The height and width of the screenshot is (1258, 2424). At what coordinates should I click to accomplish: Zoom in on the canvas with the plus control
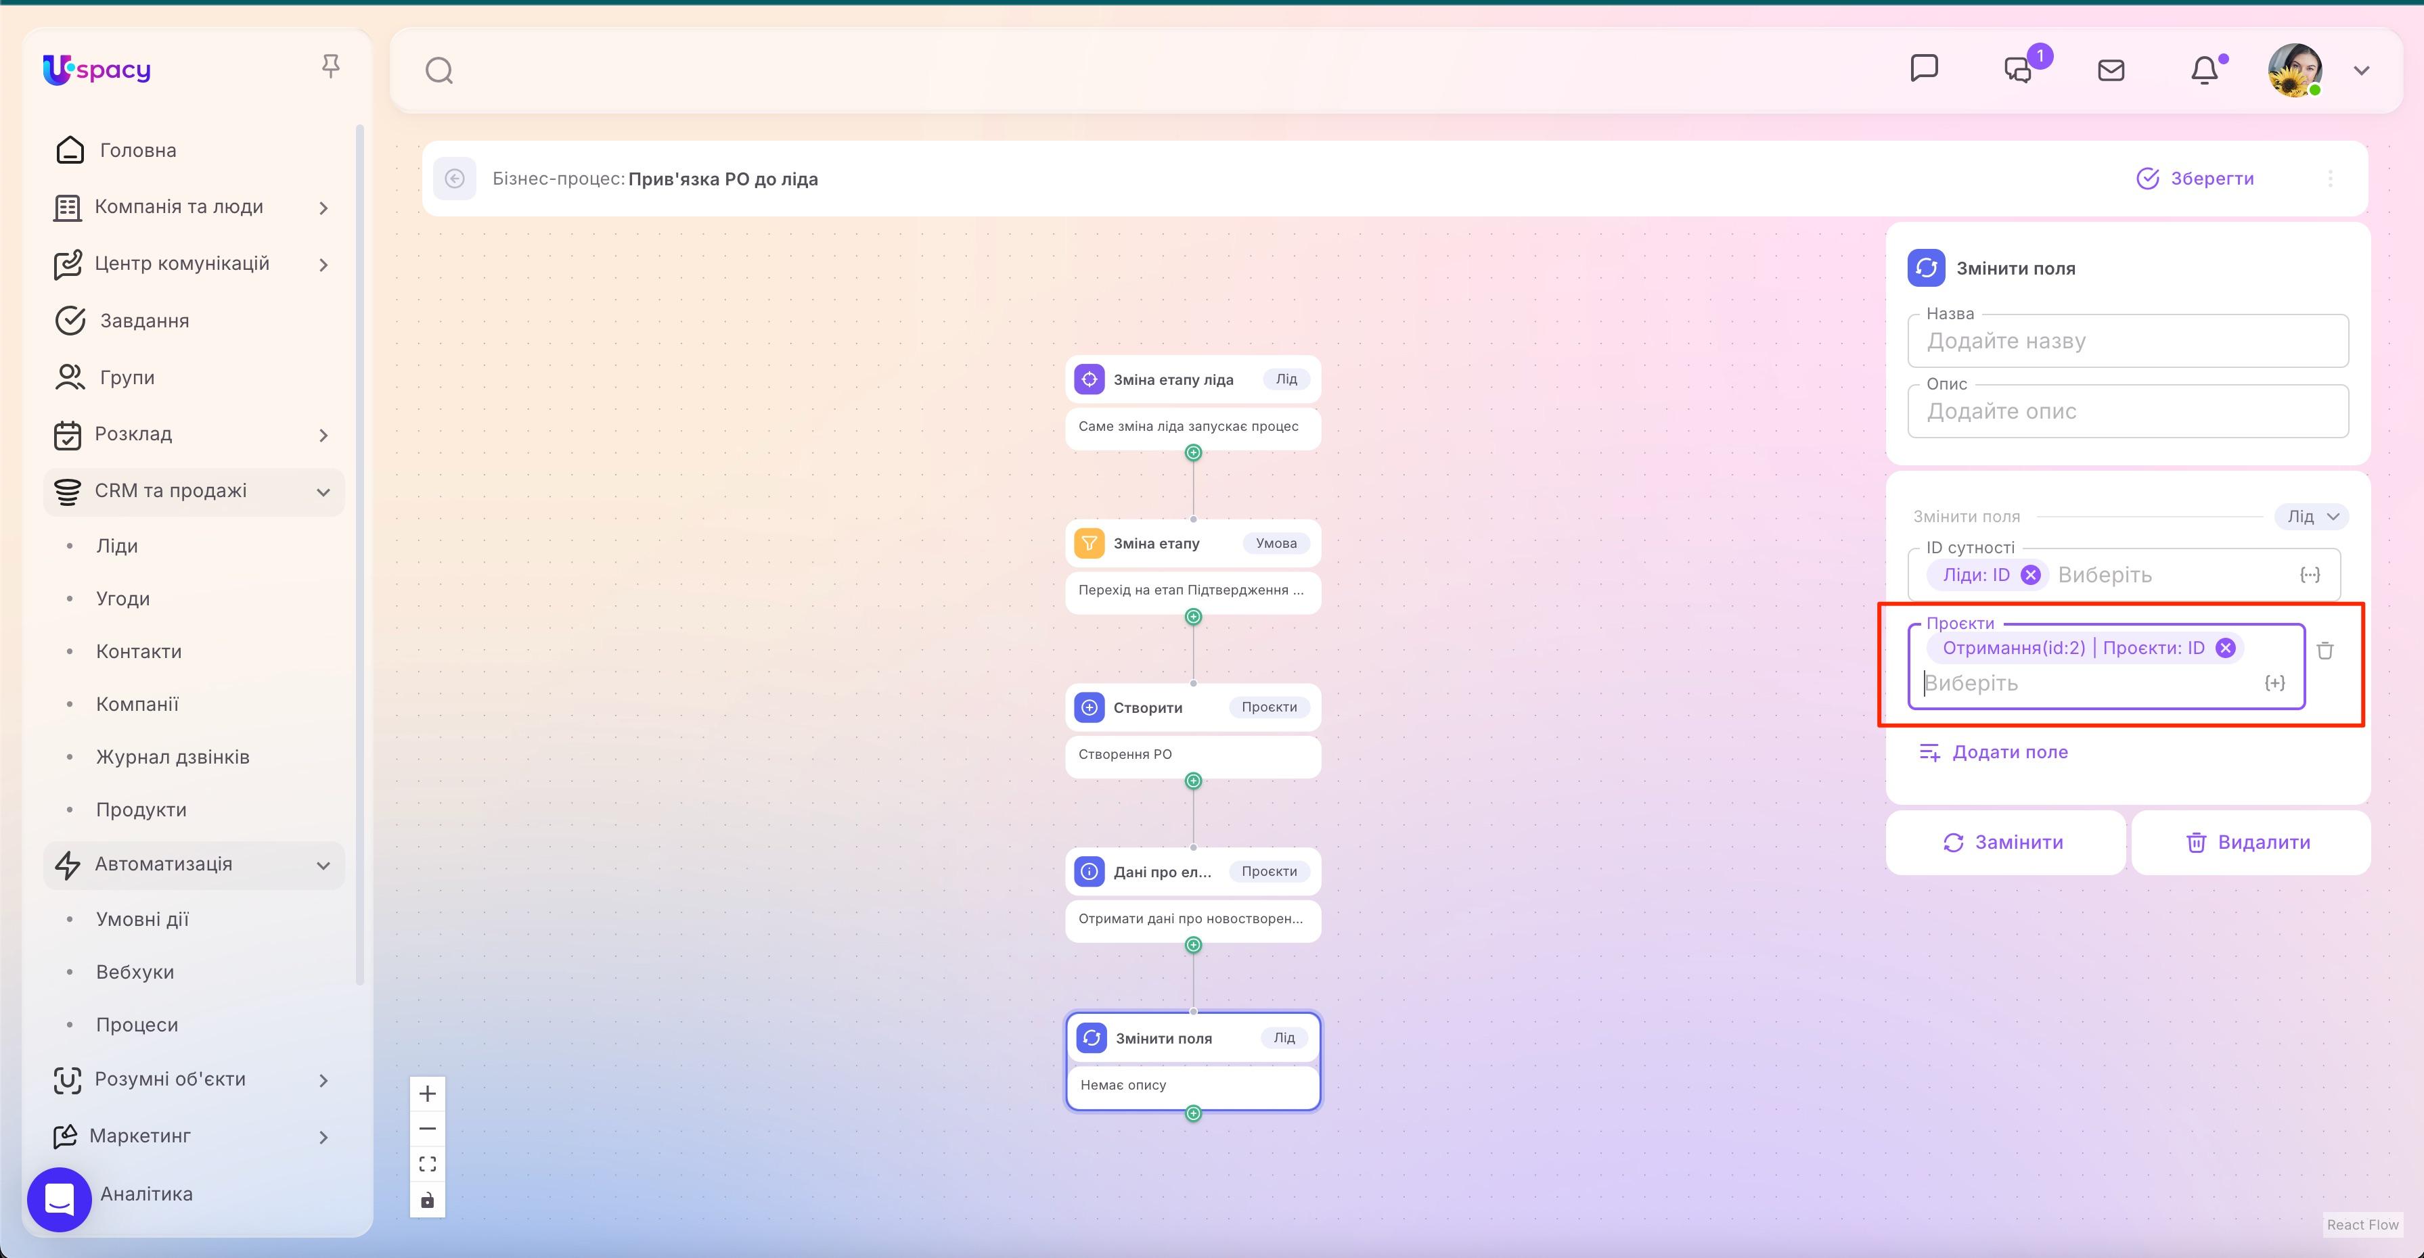(x=427, y=1092)
